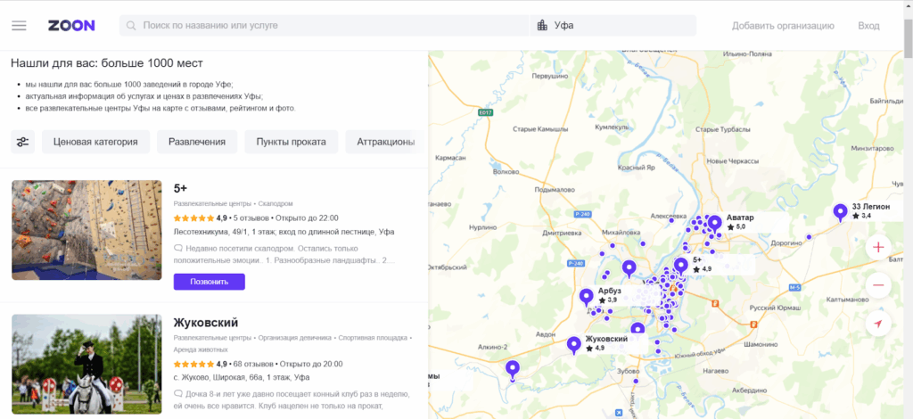This screenshot has width=913, height=419.
Task: Click 'Организация девичника' category text
Action: (x=295, y=338)
